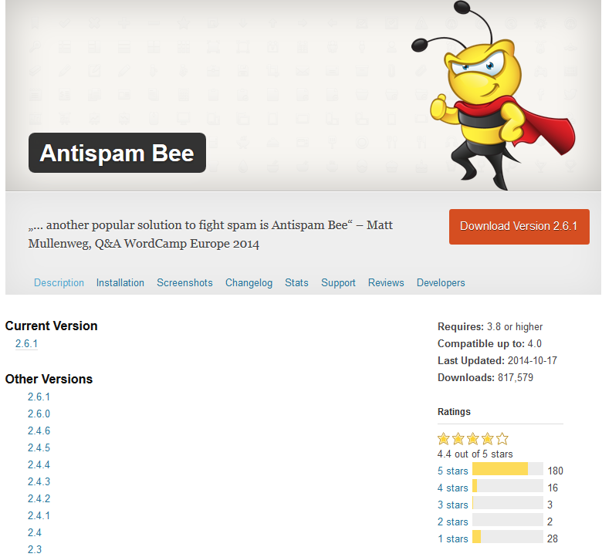
Task: Show the 3 stars reviews
Action: coord(452,505)
